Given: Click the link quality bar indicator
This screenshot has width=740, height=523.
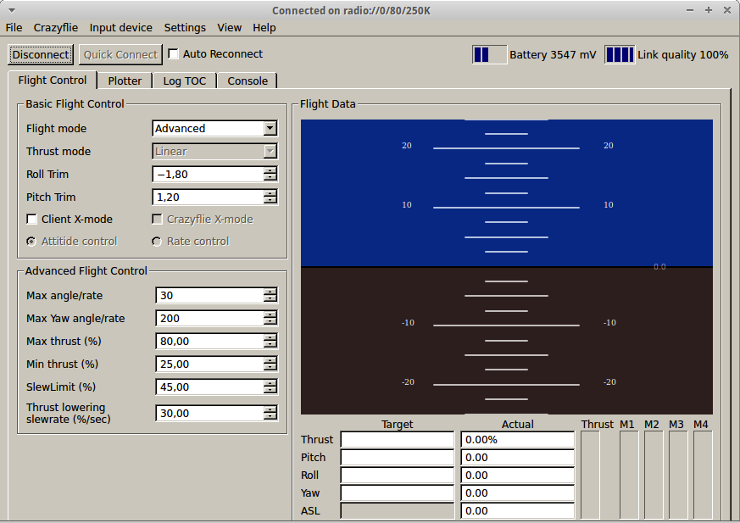Looking at the screenshot, I should pos(620,55).
